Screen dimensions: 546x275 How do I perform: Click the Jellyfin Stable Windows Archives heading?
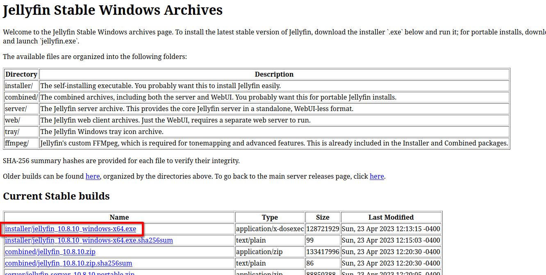[x=113, y=10]
